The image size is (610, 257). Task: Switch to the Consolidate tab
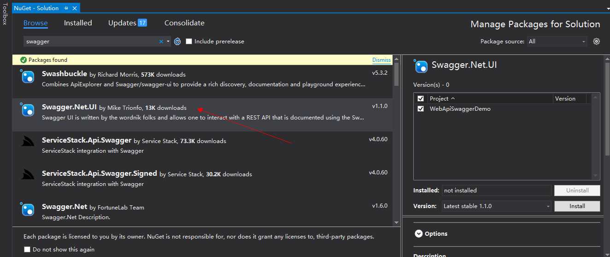coord(184,23)
